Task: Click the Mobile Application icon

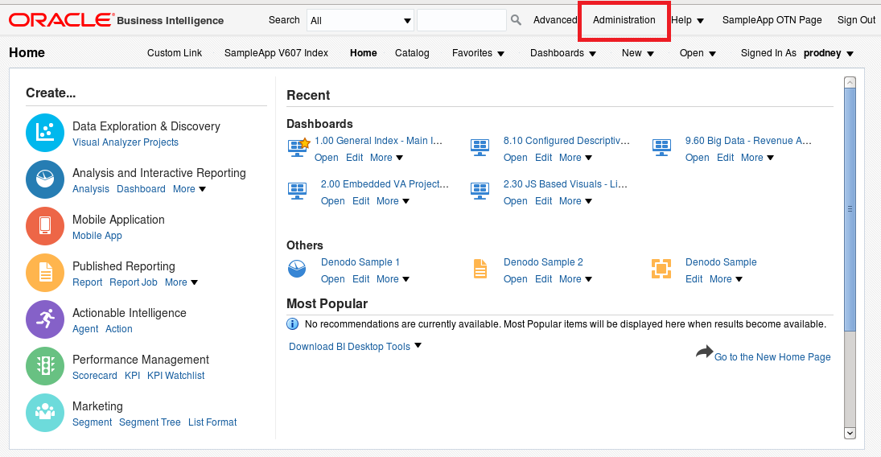Action: [45, 226]
